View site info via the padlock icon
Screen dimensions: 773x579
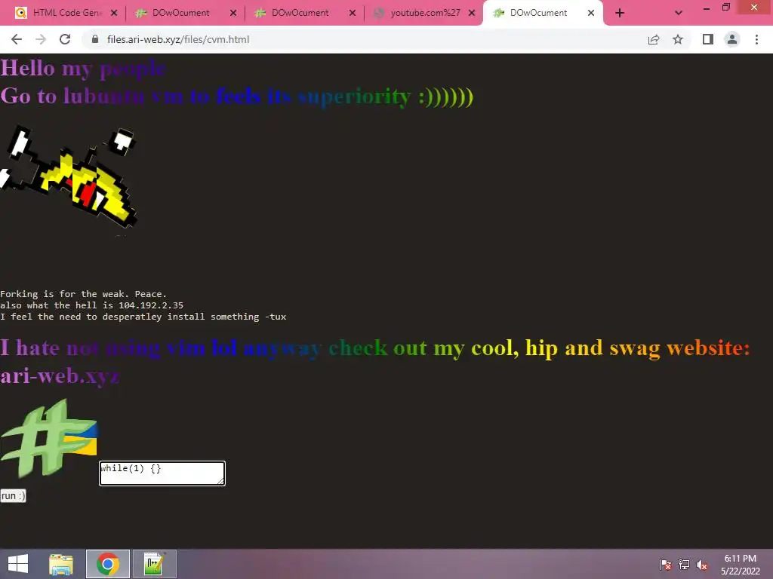click(x=95, y=39)
